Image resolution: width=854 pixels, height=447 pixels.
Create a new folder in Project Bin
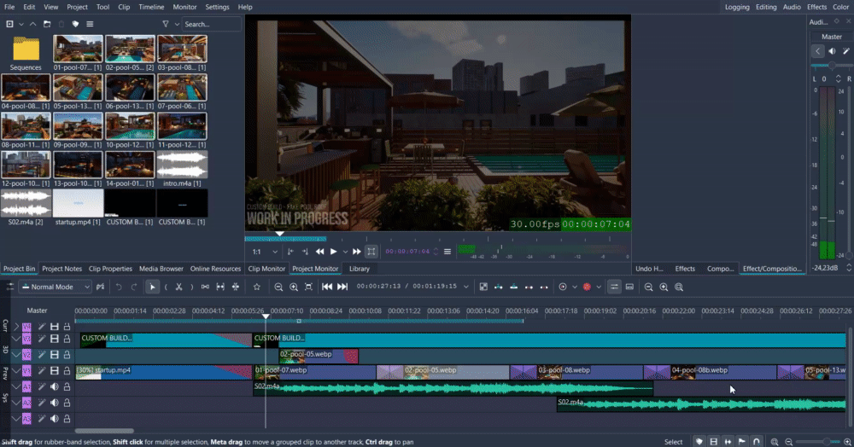[x=47, y=24]
